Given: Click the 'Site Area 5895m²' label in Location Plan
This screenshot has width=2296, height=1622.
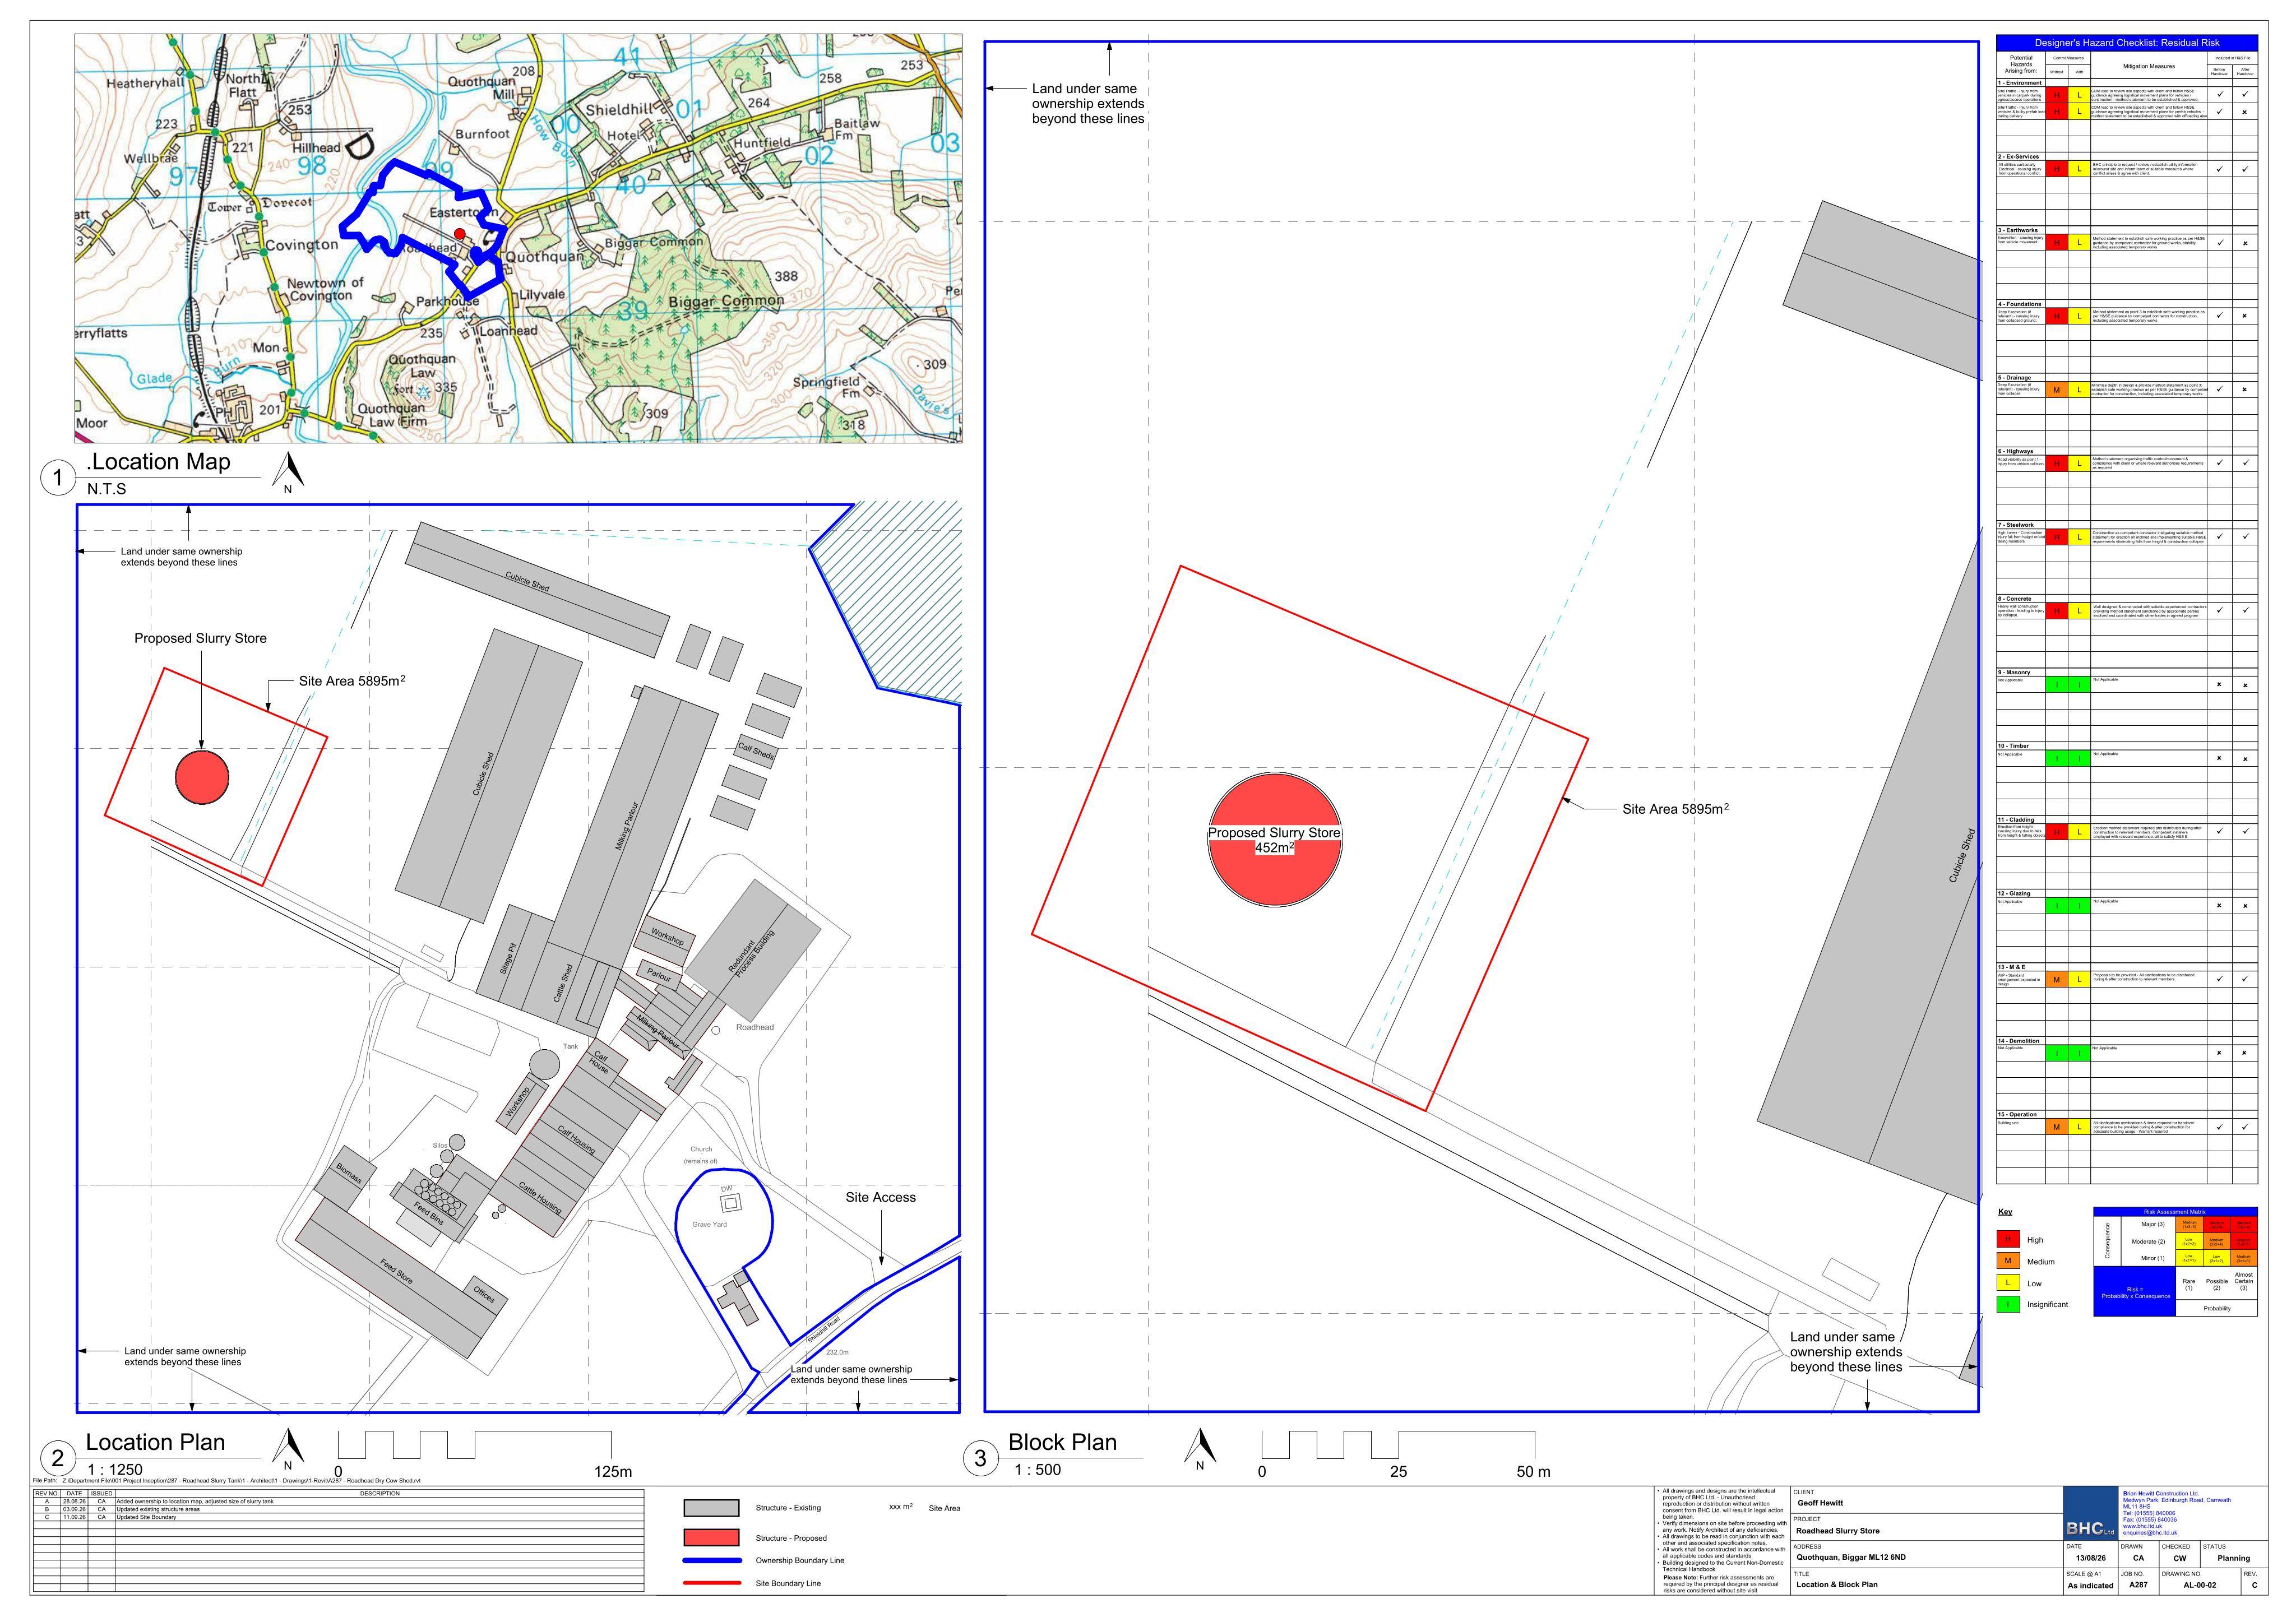Looking at the screenshot, I should 352,681.
